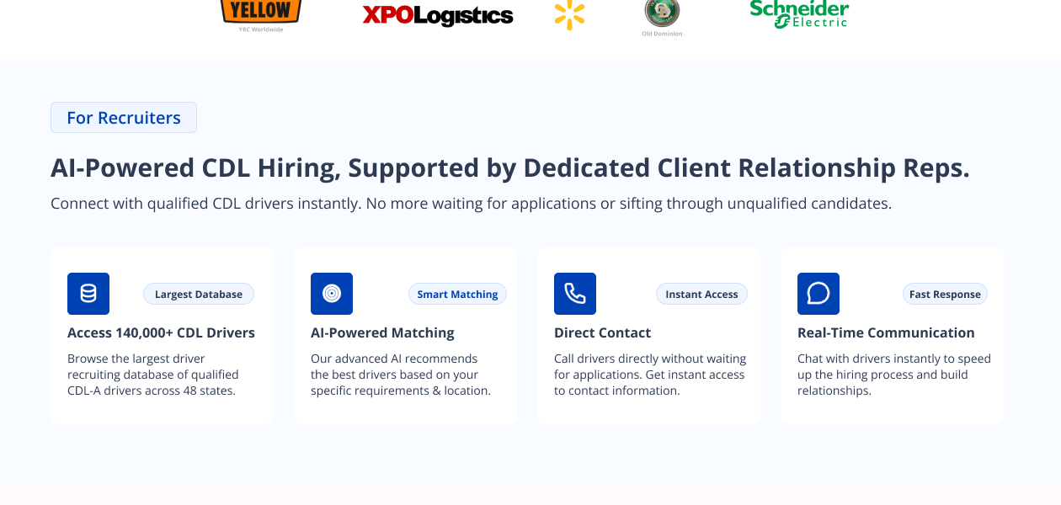Click the AI-Powered CDL Hiring main headline
The image size is (1061, 505).
coord(509,167)
